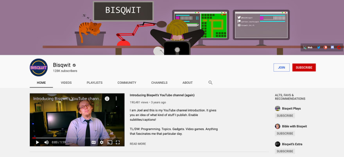The width and height of the screenshot is (344, 157).
Task: Click the JOIN button
Action: click(281, 67)
